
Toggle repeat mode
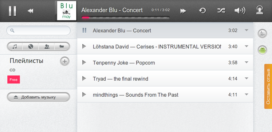(202, 11)
